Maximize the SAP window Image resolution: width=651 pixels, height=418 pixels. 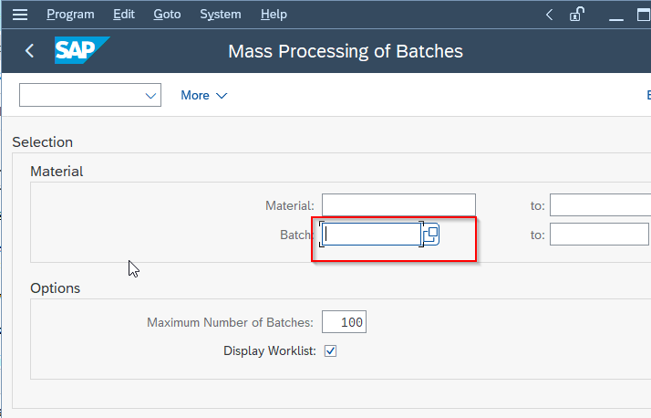pos(644,15)
